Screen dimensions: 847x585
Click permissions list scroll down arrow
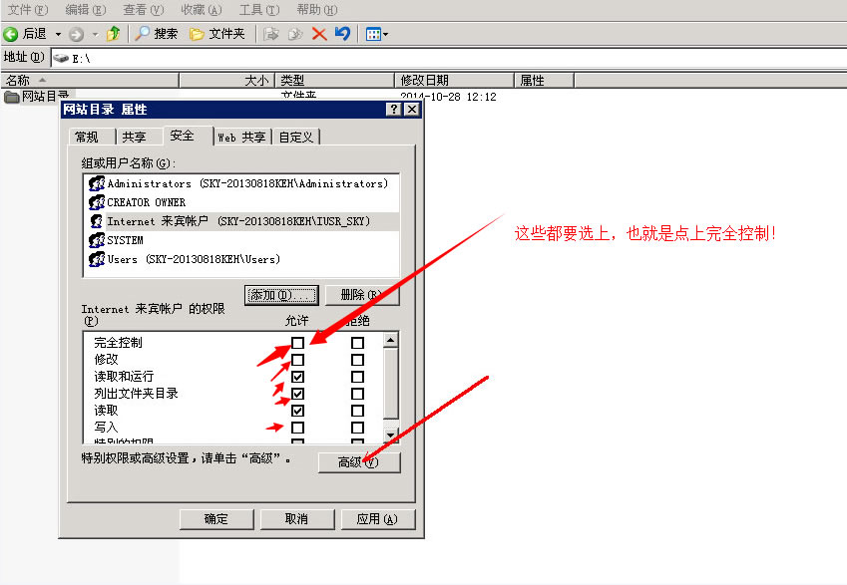(390, 435)
